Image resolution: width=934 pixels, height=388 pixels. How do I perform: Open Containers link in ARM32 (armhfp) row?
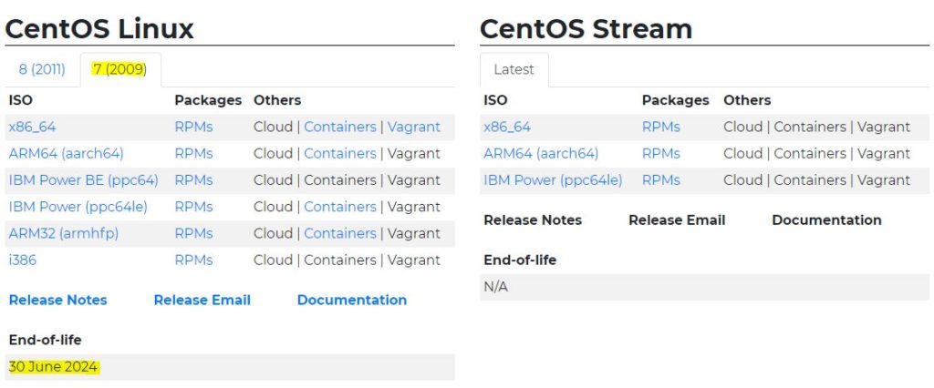point(339,233)
